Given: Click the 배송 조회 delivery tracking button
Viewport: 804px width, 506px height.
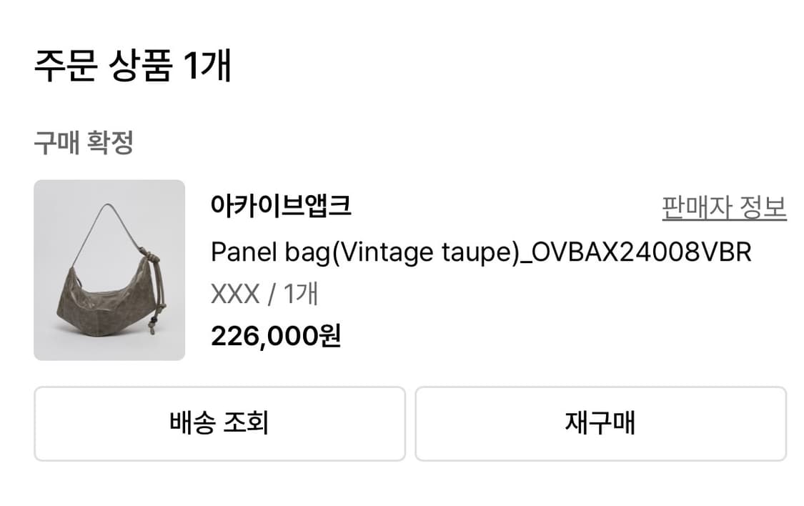Looking at the screenshot, I should point(219,423).
